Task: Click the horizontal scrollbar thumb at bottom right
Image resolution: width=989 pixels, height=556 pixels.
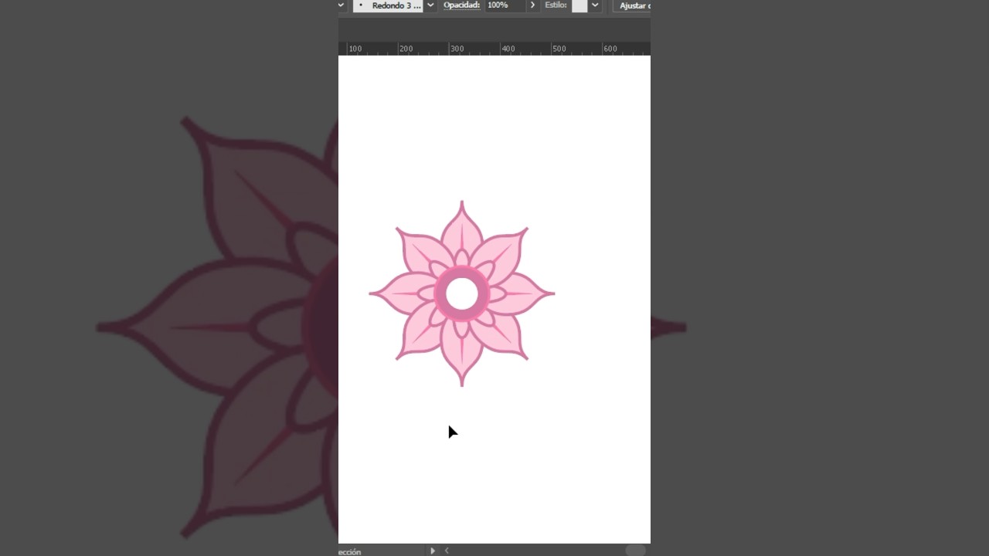Action: tap(635, 550)
